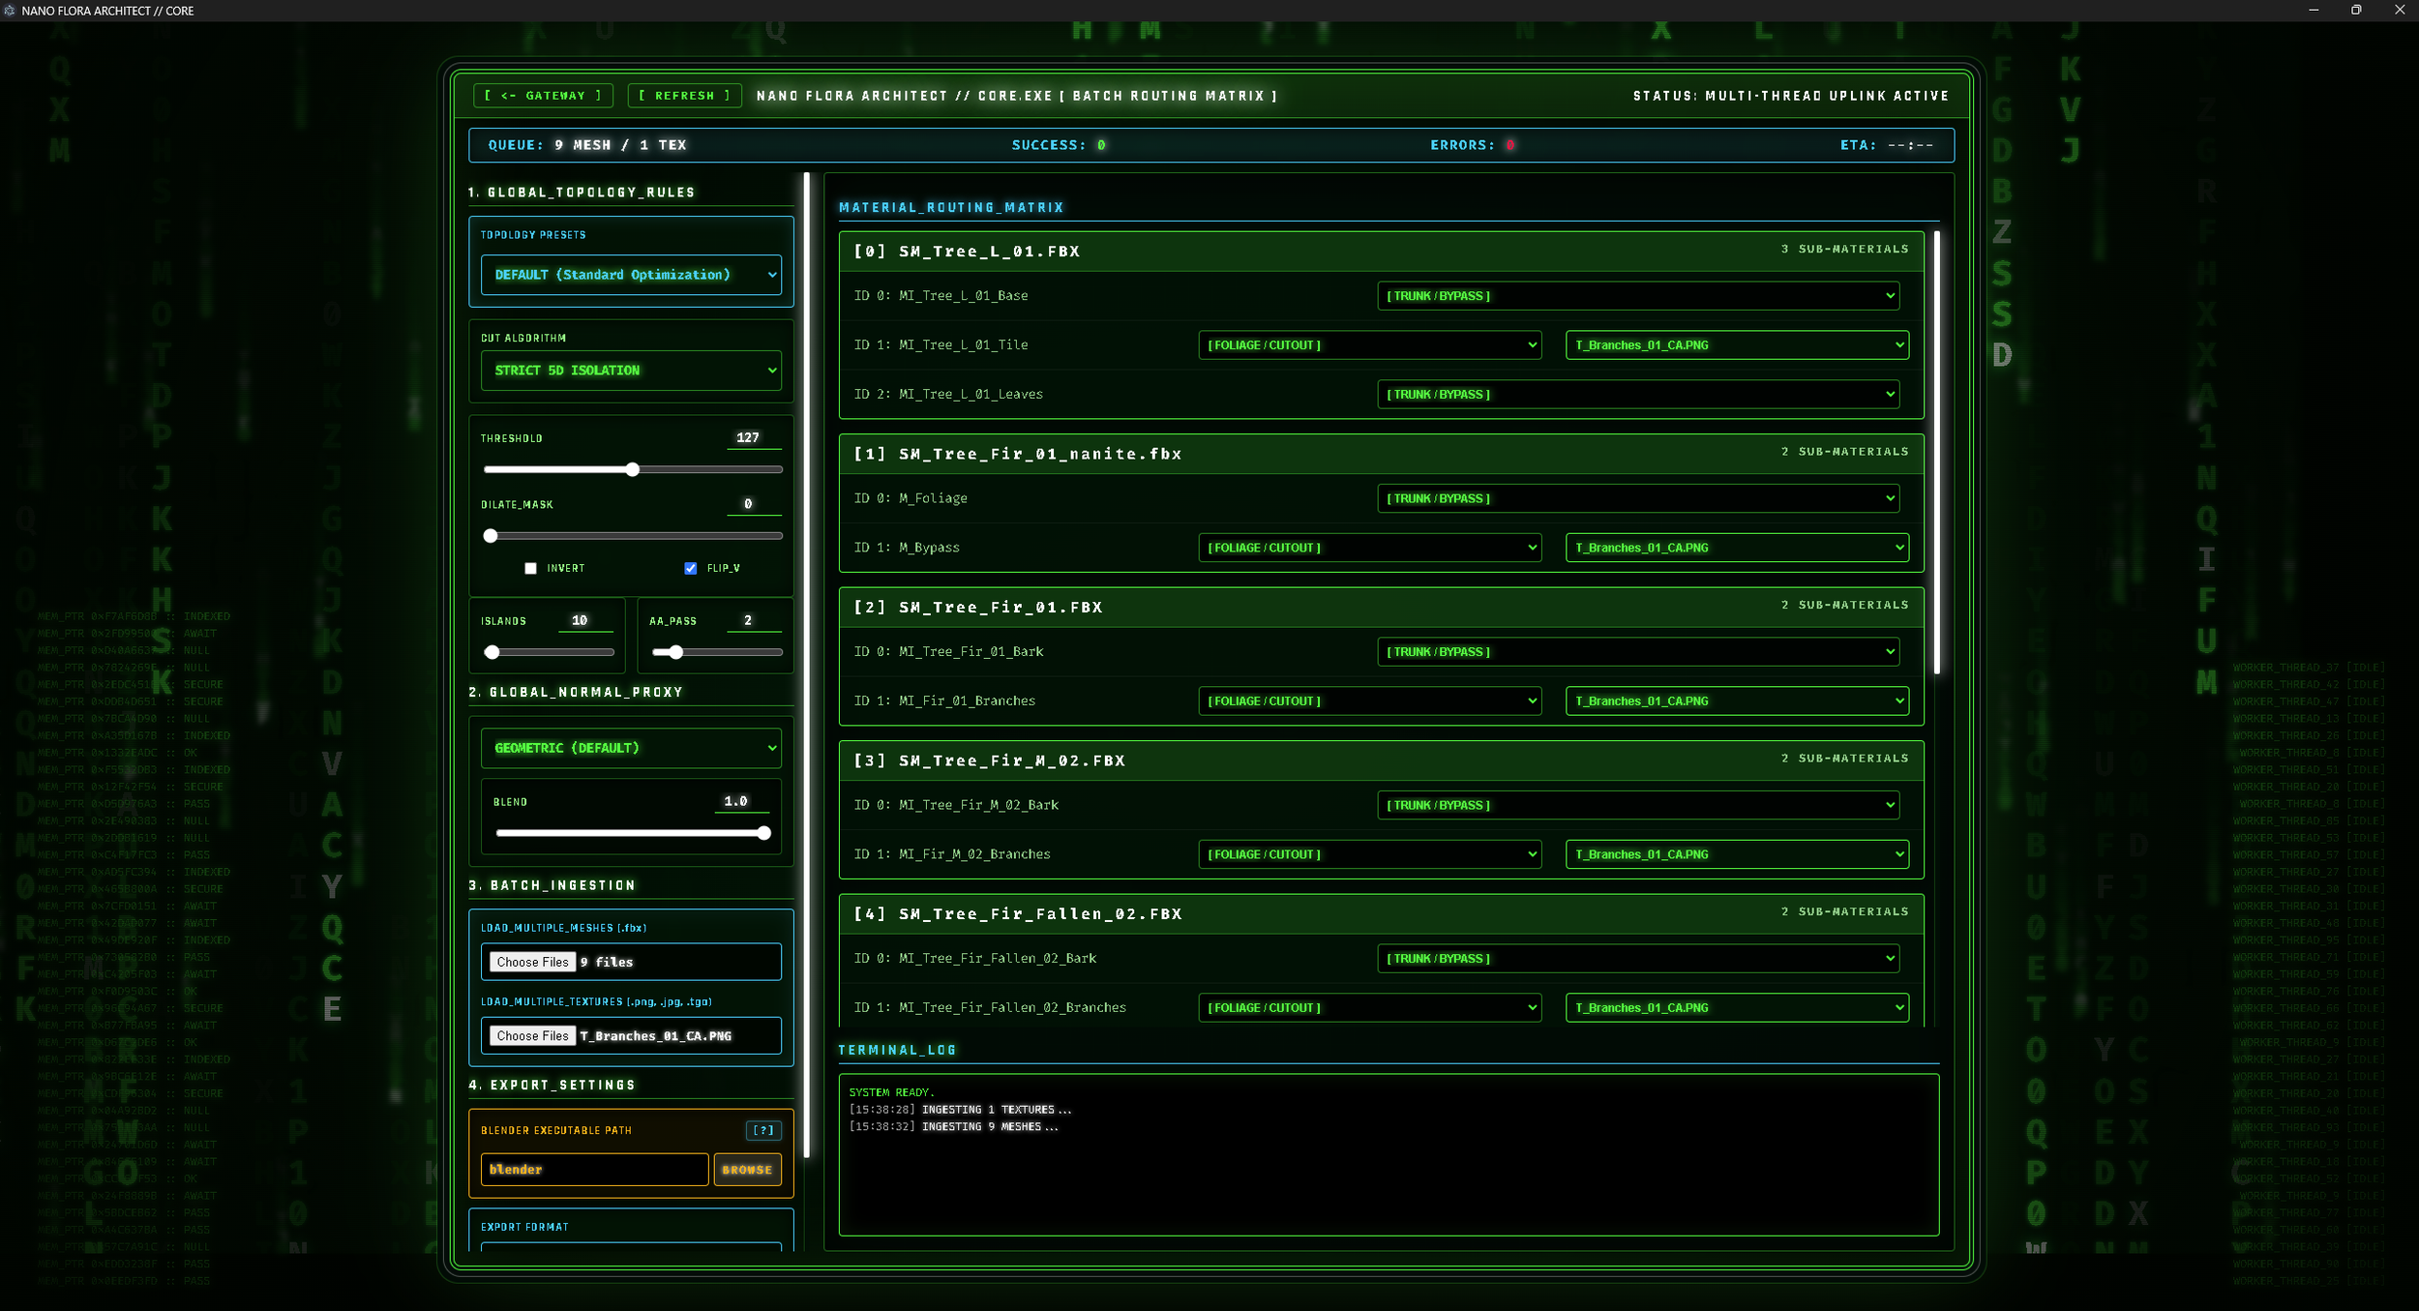Click the blender path help [?] icon
Viewport: 2419px width, 1311px height.
point(762,1130)
